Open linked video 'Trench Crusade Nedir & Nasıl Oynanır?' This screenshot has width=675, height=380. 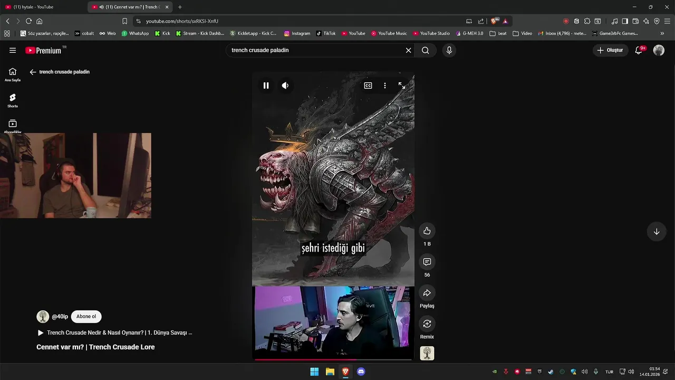coord(114,333)
